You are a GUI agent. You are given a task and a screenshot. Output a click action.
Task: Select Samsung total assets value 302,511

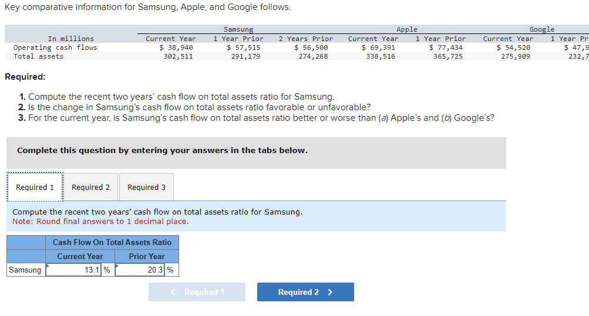tap(178, 57)
